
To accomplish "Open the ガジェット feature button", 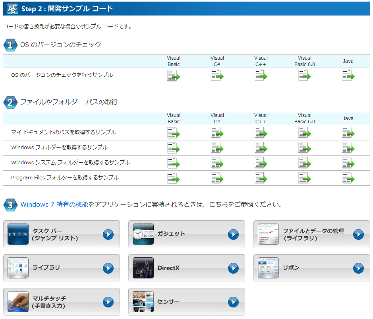I will [186, 234].
